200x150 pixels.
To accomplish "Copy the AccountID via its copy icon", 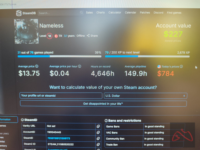I will [98, 132].
